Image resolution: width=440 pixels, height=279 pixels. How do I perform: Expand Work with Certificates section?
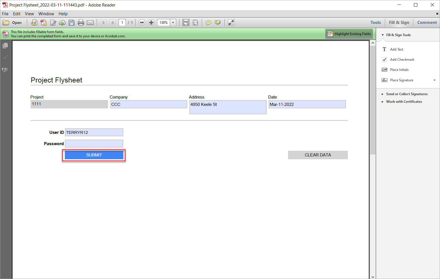coord(404,102)
